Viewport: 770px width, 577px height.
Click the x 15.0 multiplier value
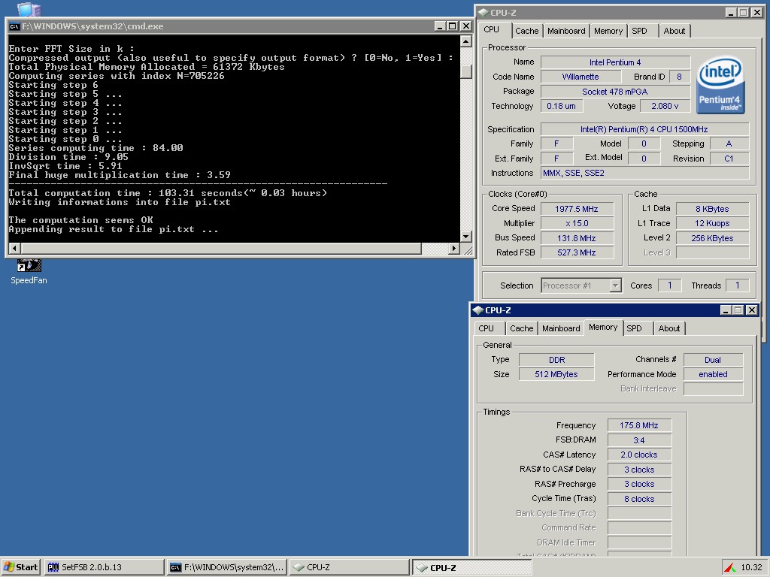577,223
